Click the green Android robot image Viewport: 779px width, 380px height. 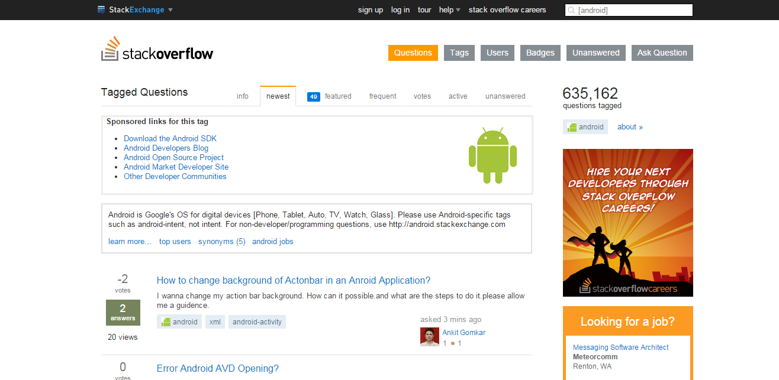[x=492, y=155]
